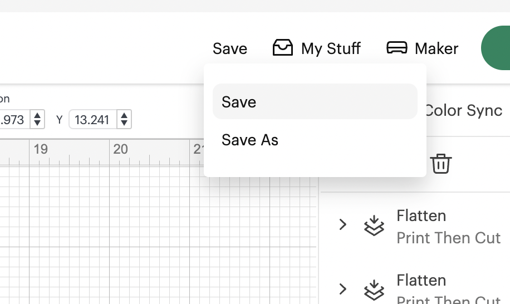Decrease the Y position with down arrow
The image size is (510, 304).
(124, 123)
